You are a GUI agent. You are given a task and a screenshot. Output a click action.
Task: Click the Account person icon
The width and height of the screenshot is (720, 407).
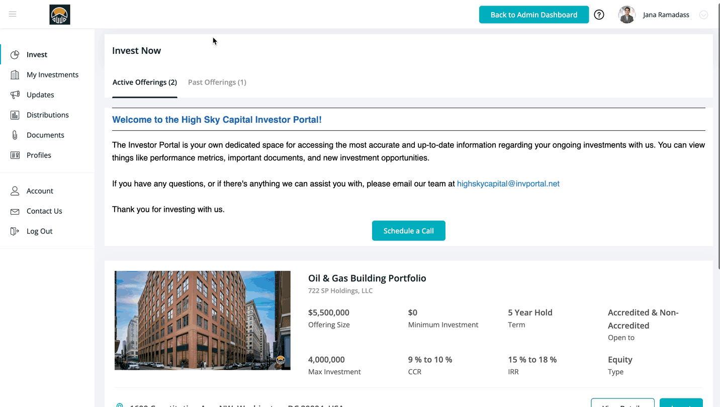click(x=15, y=191)
